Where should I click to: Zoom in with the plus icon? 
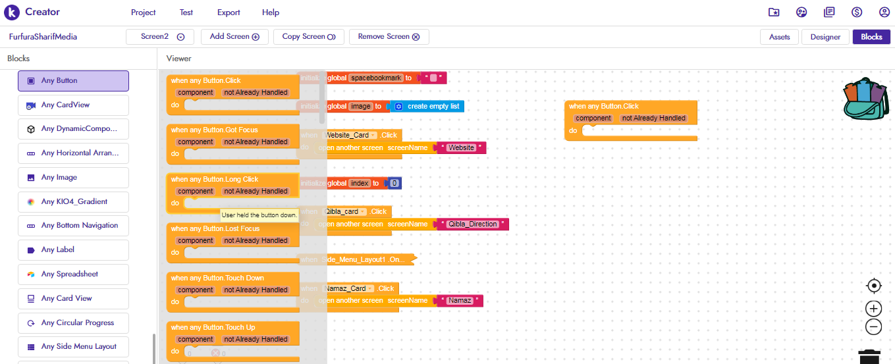coord(874,309)
